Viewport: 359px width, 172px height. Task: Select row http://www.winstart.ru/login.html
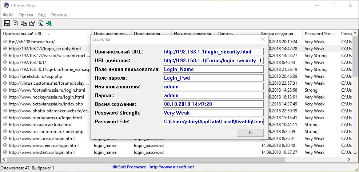[x=41, y=152]
